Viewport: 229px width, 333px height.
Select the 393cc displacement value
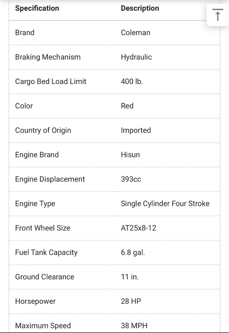click(131, 179)
